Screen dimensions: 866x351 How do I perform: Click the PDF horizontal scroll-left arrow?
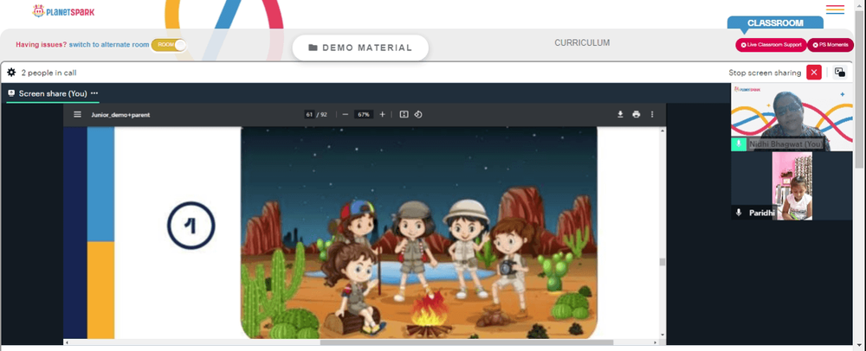(x=67, y=342)
